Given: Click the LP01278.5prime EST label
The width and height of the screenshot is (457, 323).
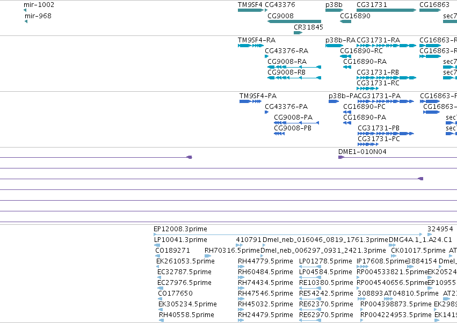Looking at the screenshot, I should coord(325,261).
